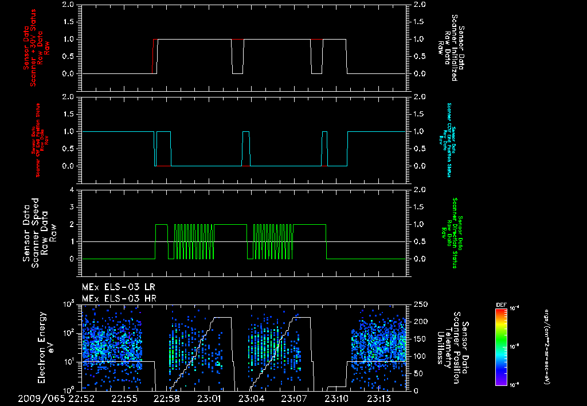Image resolution: width=587 pixels, height=406 pixels.
Task: Select the cyan 'Scanner CCW End Position Status' title
Action: (449, 140)
